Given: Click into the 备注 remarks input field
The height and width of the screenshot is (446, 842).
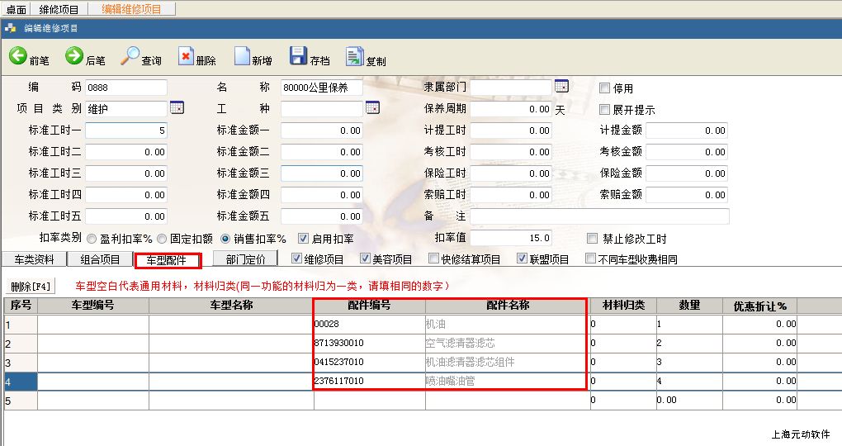Looking at the screenshot, I should click(x=599, y=216).
